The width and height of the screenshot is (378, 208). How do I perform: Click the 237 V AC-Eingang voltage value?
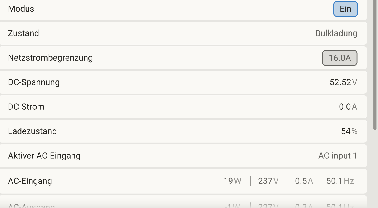click(268, 181)
